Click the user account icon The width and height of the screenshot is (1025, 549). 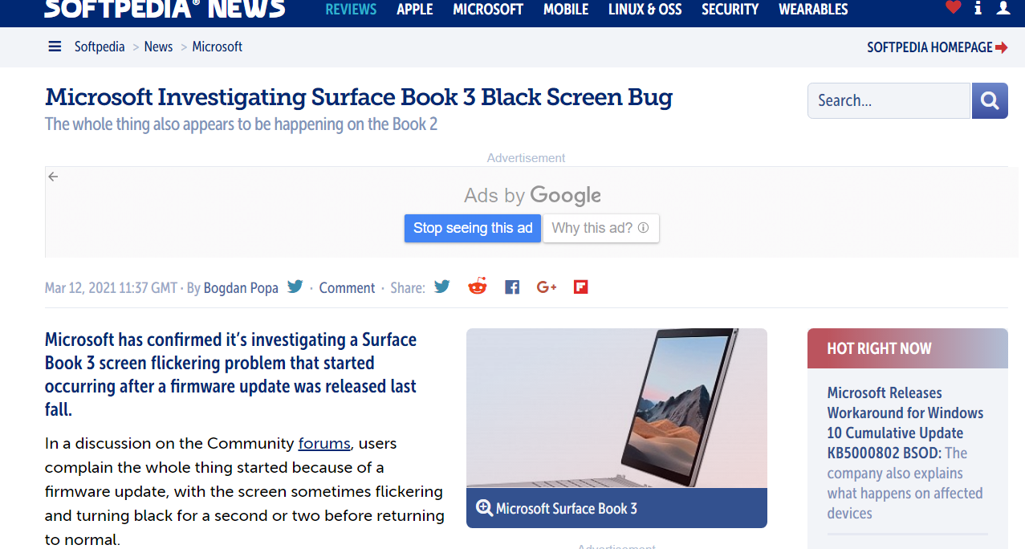point(1003,8)
